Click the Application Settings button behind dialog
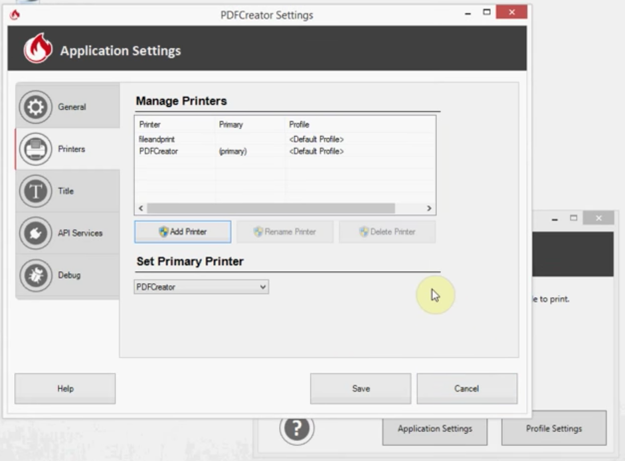This screenshot has width=625, height=461. [x=435, y=428]
